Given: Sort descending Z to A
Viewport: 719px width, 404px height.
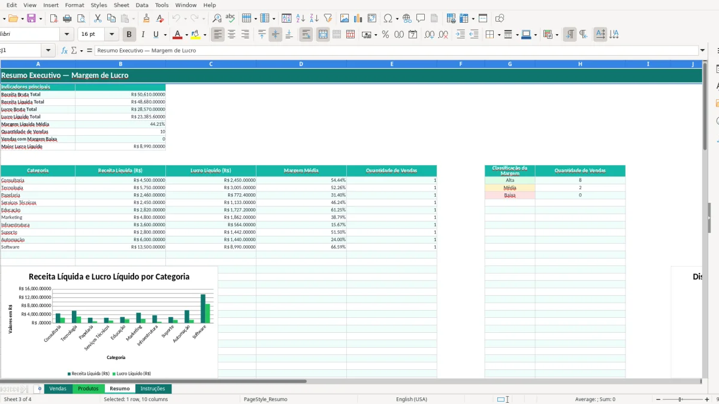Looking at the screenshot, I should tap(314, 19).
